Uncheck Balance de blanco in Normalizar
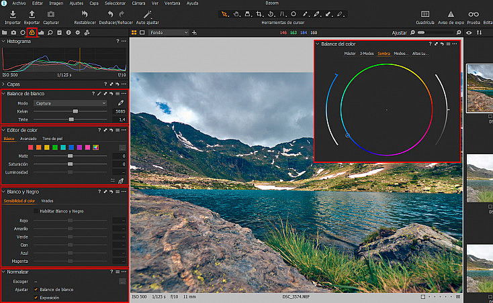 [36, 289]
